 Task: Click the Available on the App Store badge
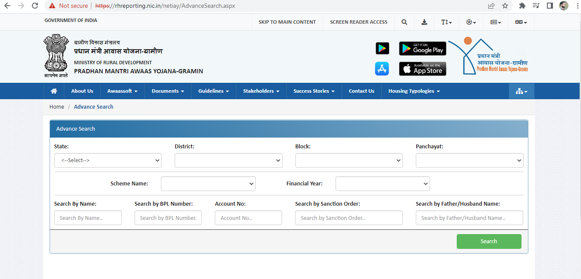pyautogui.click(x=422, y=69)
